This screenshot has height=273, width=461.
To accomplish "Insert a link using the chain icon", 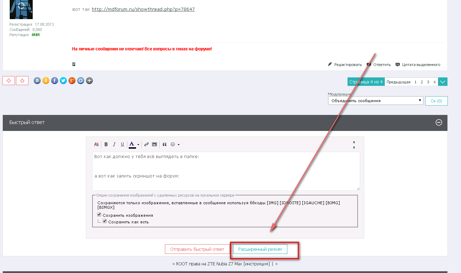I will click(x=146, y=144).
